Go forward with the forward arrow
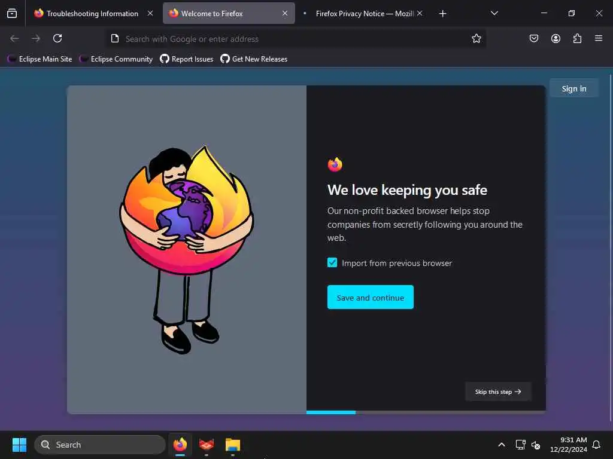The image size is (613, 459). [36, 38]
